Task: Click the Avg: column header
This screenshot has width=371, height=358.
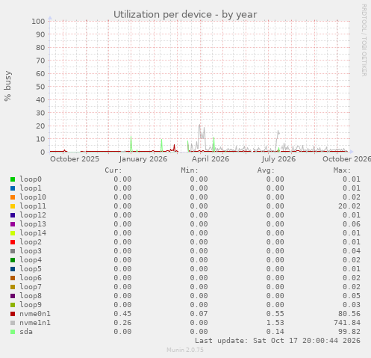Action: pyautogui.click(x=266, y=170)
